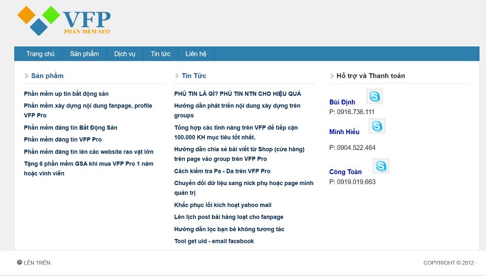Image resolution: width=486 pixels, height=276 pixels.
Task: Open Phần mềm đăng tin VFP Pro link
Action: (63, 140)
